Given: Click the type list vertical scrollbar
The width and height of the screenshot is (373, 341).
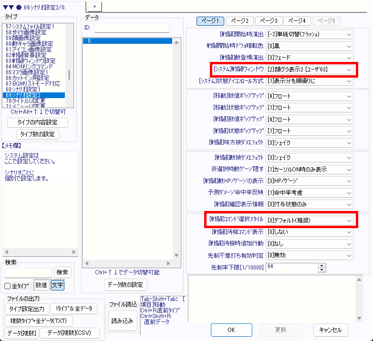Looking at the screenshot, I should tap(70, 75).
